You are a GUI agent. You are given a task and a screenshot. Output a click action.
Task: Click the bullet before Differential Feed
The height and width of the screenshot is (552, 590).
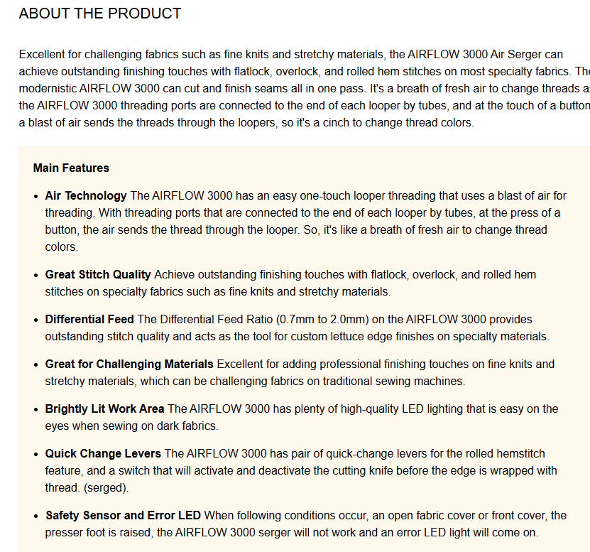(x=36, y=320)
